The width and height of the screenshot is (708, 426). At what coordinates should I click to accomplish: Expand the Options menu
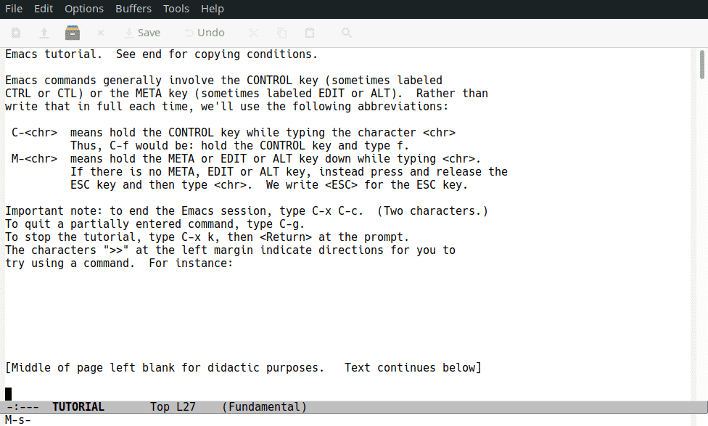click(x=84, y=9)
